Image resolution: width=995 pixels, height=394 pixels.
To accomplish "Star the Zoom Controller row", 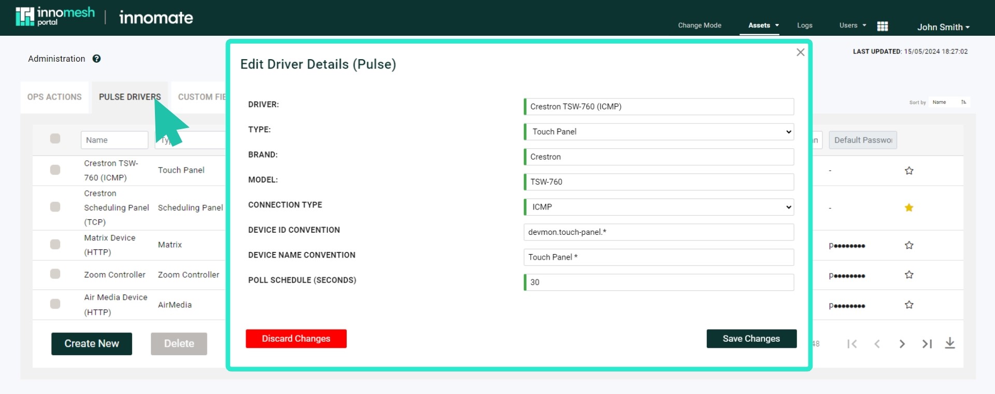I will (909, 275).
